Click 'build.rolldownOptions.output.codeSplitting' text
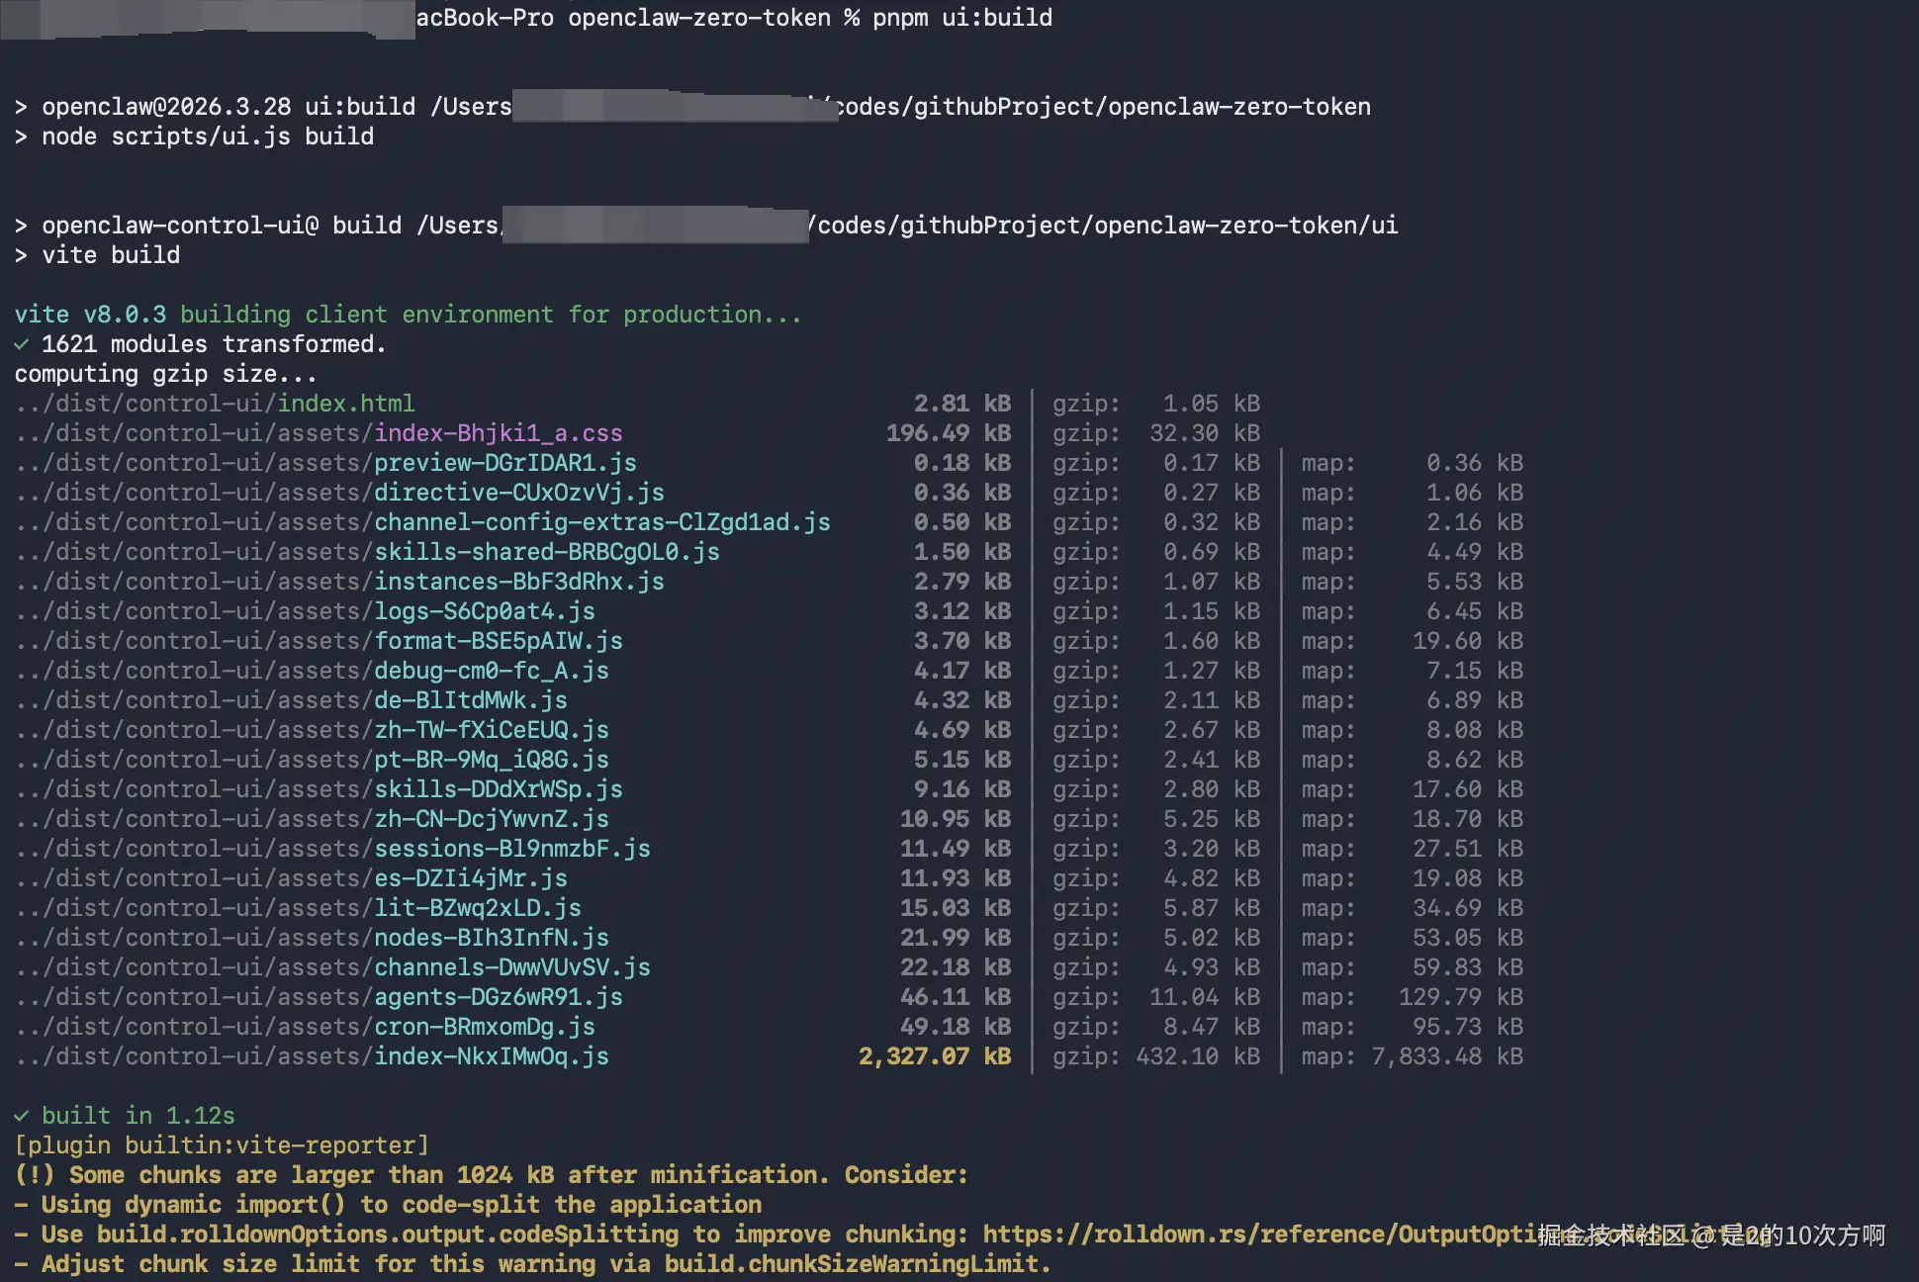The height and width of the screenshot is (1282, 1919). click(x=388, y=1235)
